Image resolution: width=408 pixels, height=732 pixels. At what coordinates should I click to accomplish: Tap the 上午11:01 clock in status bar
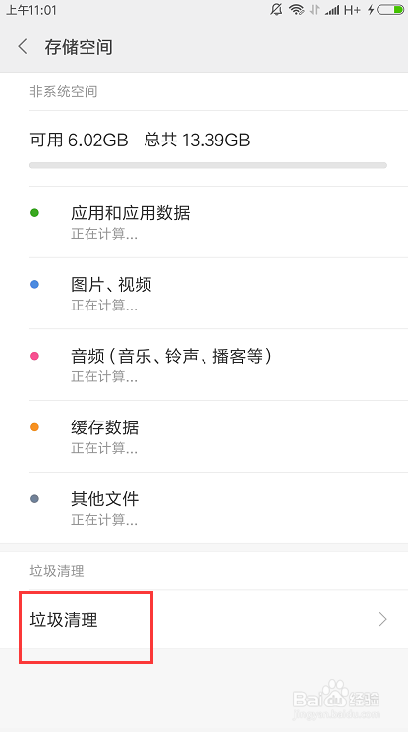pyautogui.click(x=30, y=10)
